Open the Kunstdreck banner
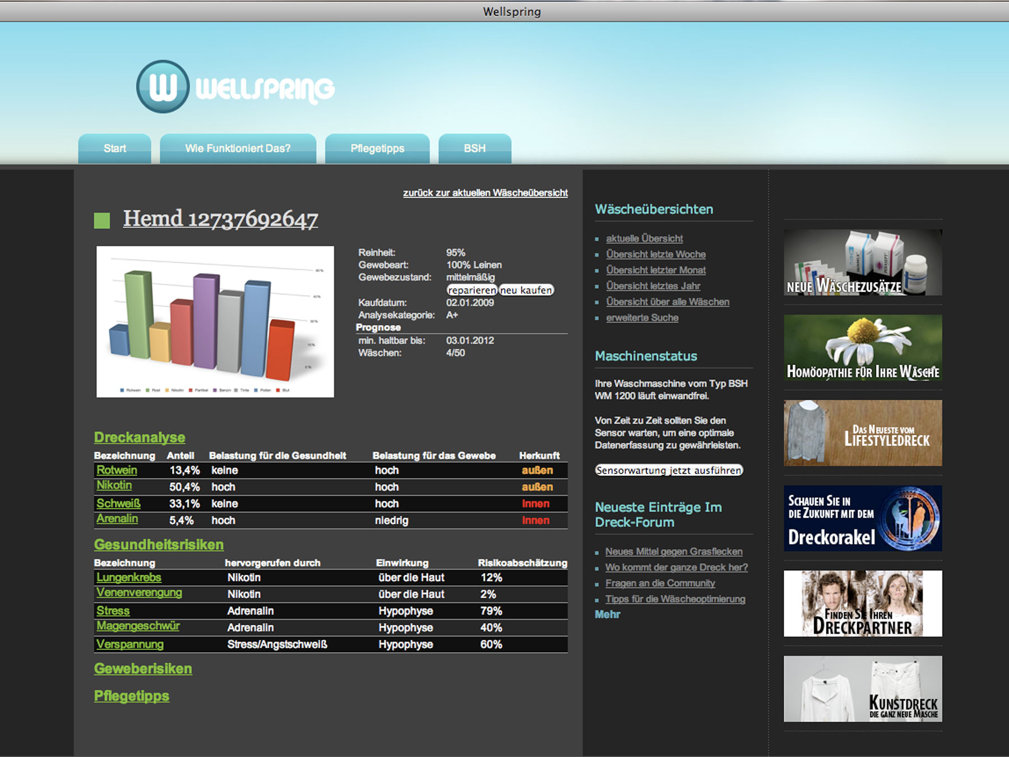Screen dimensions: 1009x757 [862, 689]
